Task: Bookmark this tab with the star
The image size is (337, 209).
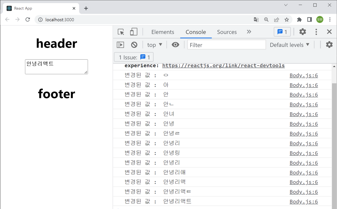Action: click(287, 20)
